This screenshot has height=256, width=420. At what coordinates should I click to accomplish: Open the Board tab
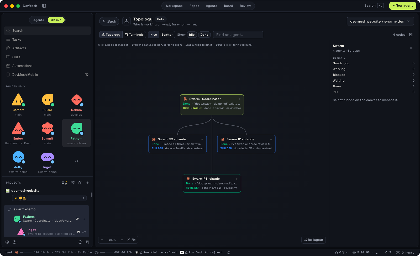coord(228,6)
